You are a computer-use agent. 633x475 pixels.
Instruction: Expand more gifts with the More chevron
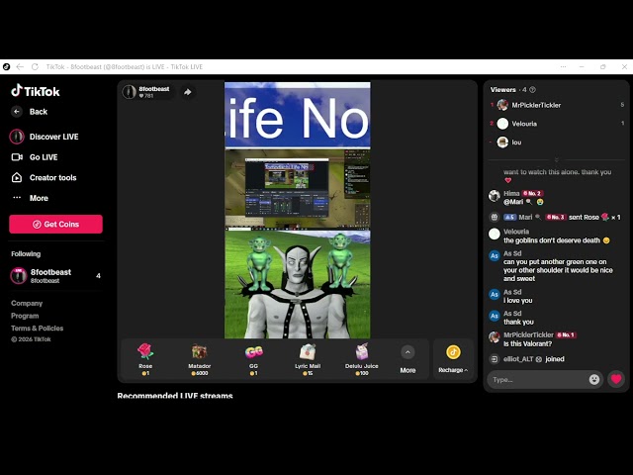pyautogui.click(x=407, y=352)
